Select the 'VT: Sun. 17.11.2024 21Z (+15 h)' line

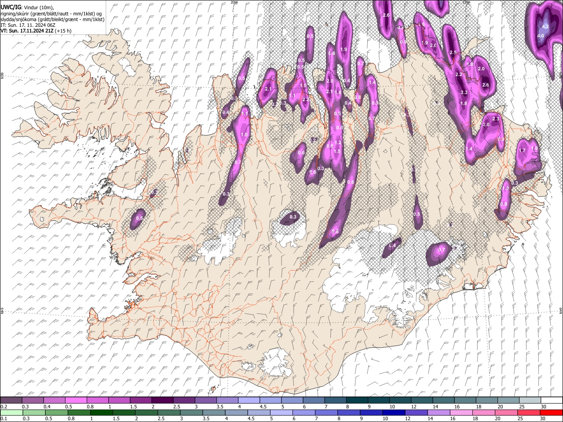click(x=36, y=31)
